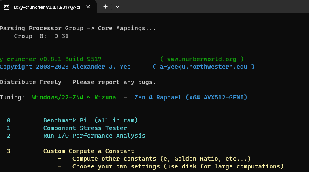Click option number 1 in the menu
The width and height of the screenshot is (309, 172).
(9, 128)
